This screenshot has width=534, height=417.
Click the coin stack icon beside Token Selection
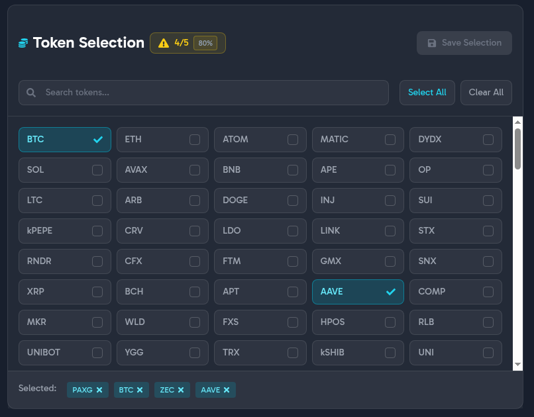[23, 42]
